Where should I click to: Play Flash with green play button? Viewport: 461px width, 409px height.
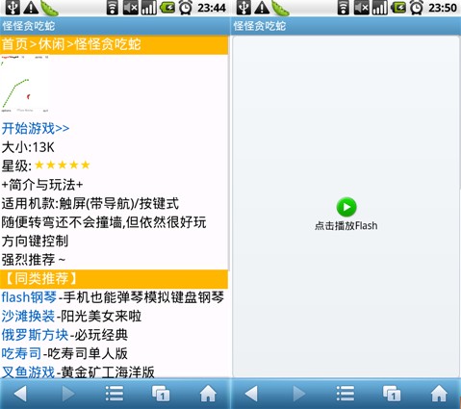click(346, 207)
